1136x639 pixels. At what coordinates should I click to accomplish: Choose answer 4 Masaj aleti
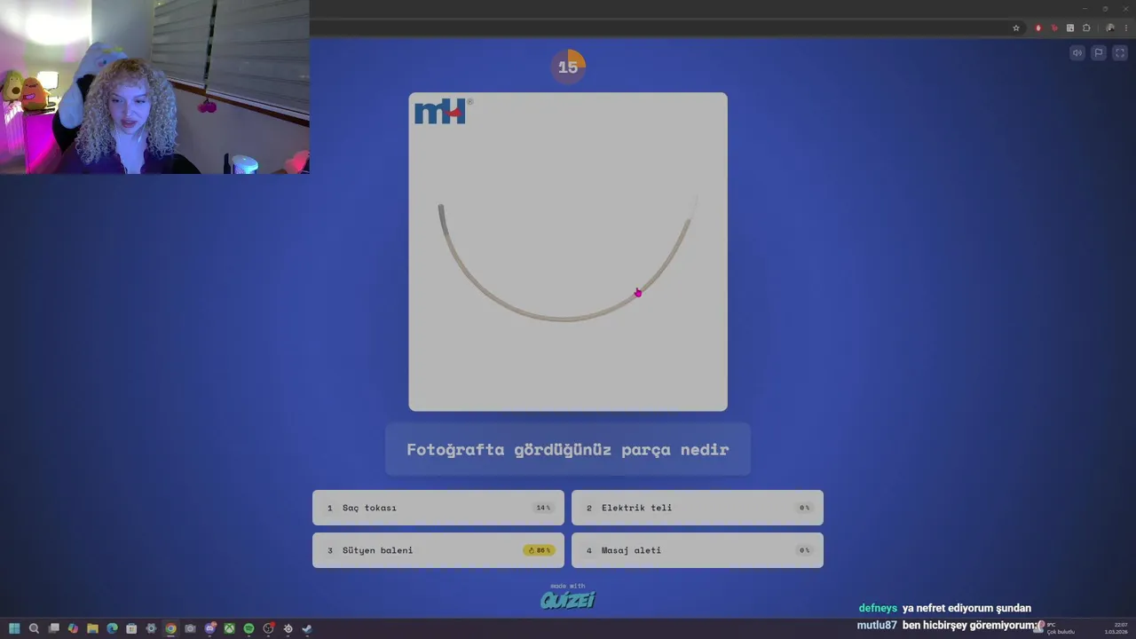coord(698,550)
